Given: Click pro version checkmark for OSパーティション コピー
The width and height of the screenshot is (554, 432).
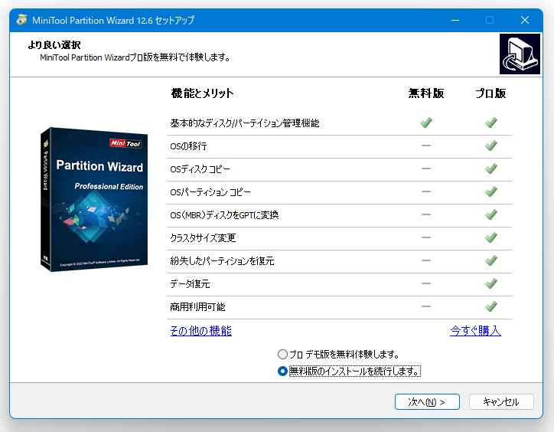Looking at the screenshot, I should coord(491,191).
